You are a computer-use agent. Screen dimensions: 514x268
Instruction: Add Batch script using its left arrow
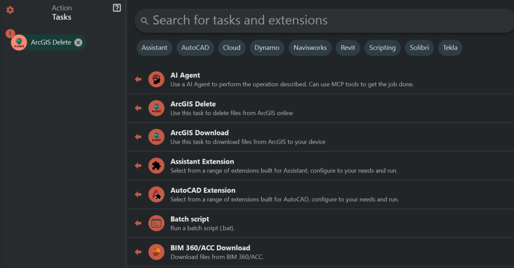tap(138, 223)
